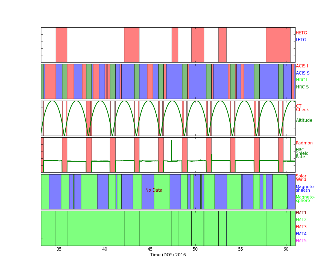
Task: Click the No Data annotation text
Action: click(154, 190)
